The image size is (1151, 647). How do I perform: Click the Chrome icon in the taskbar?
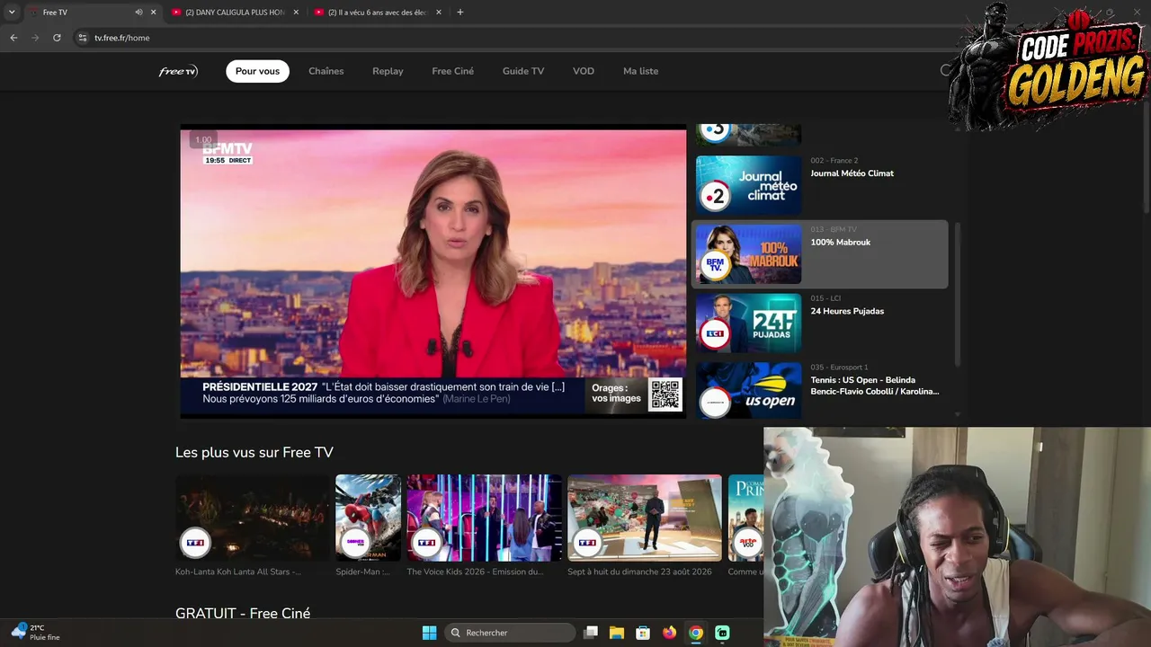pyautogui.click(x=696, y=633)
